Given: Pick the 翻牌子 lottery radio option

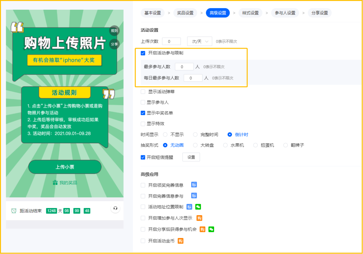Looking at the screenshot, I should click(286, 145).
